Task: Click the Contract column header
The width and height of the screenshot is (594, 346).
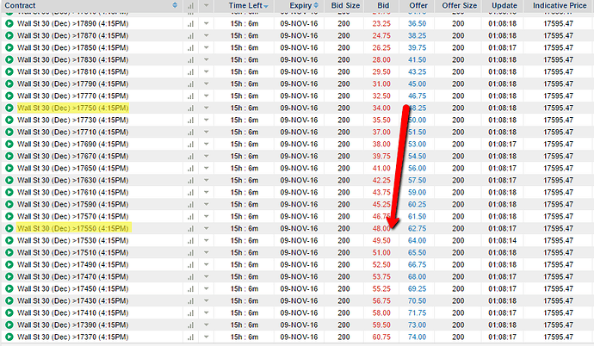Action: tap(20, 5)
